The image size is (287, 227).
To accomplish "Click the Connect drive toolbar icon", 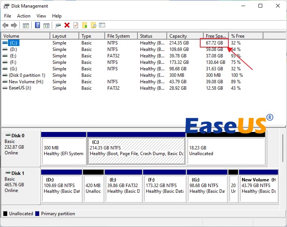I will coord(58,25).
